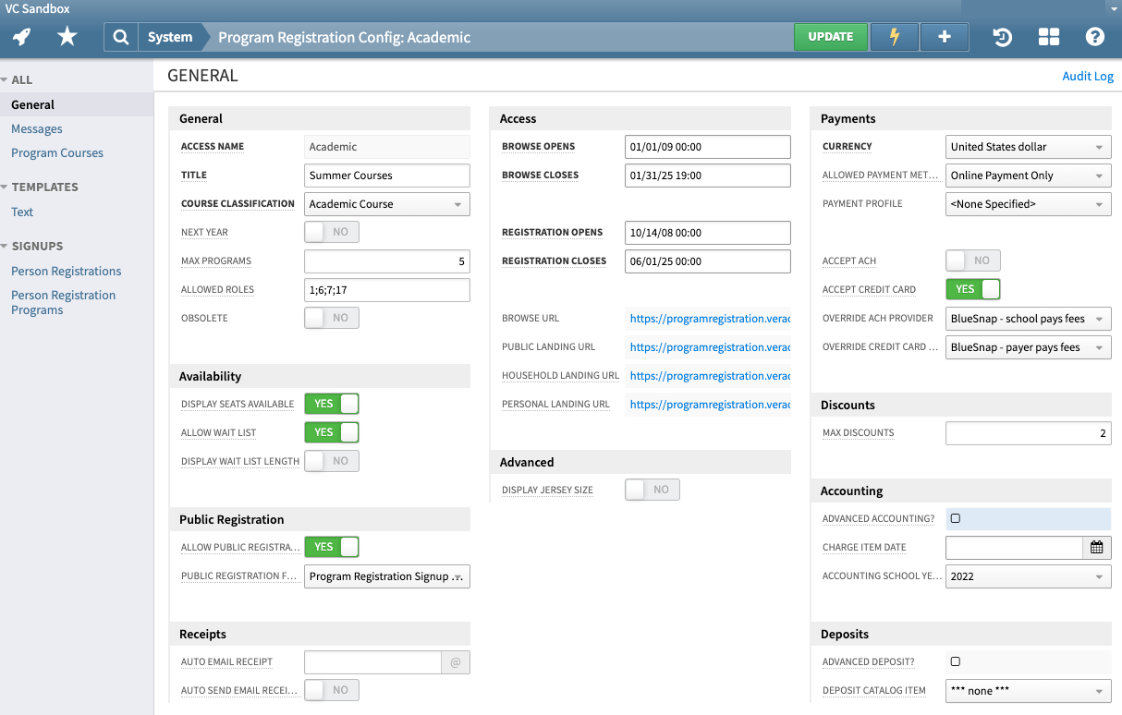Open the Accounting School Year dropdown

tap(1028, 576)
